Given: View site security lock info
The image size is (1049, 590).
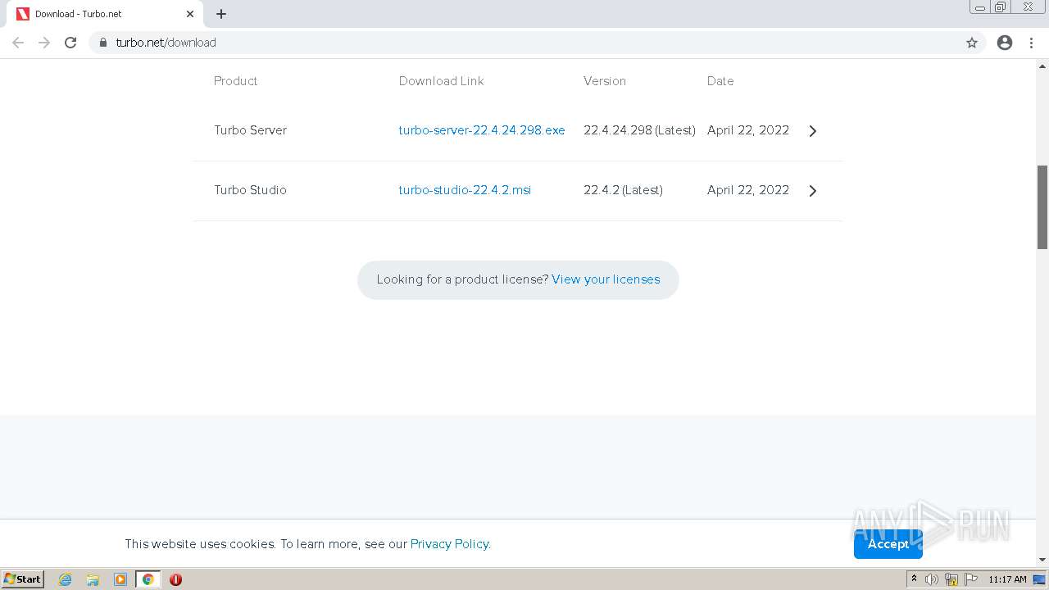Looking at the screenshot, I should [x=102, y=43].
